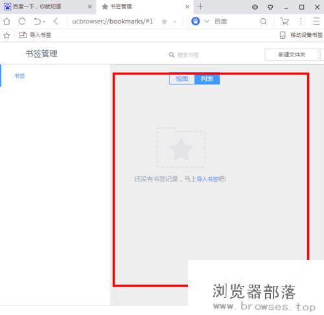
Task: Click the 新建文件夹 button
Action: (x=292, y=54)
